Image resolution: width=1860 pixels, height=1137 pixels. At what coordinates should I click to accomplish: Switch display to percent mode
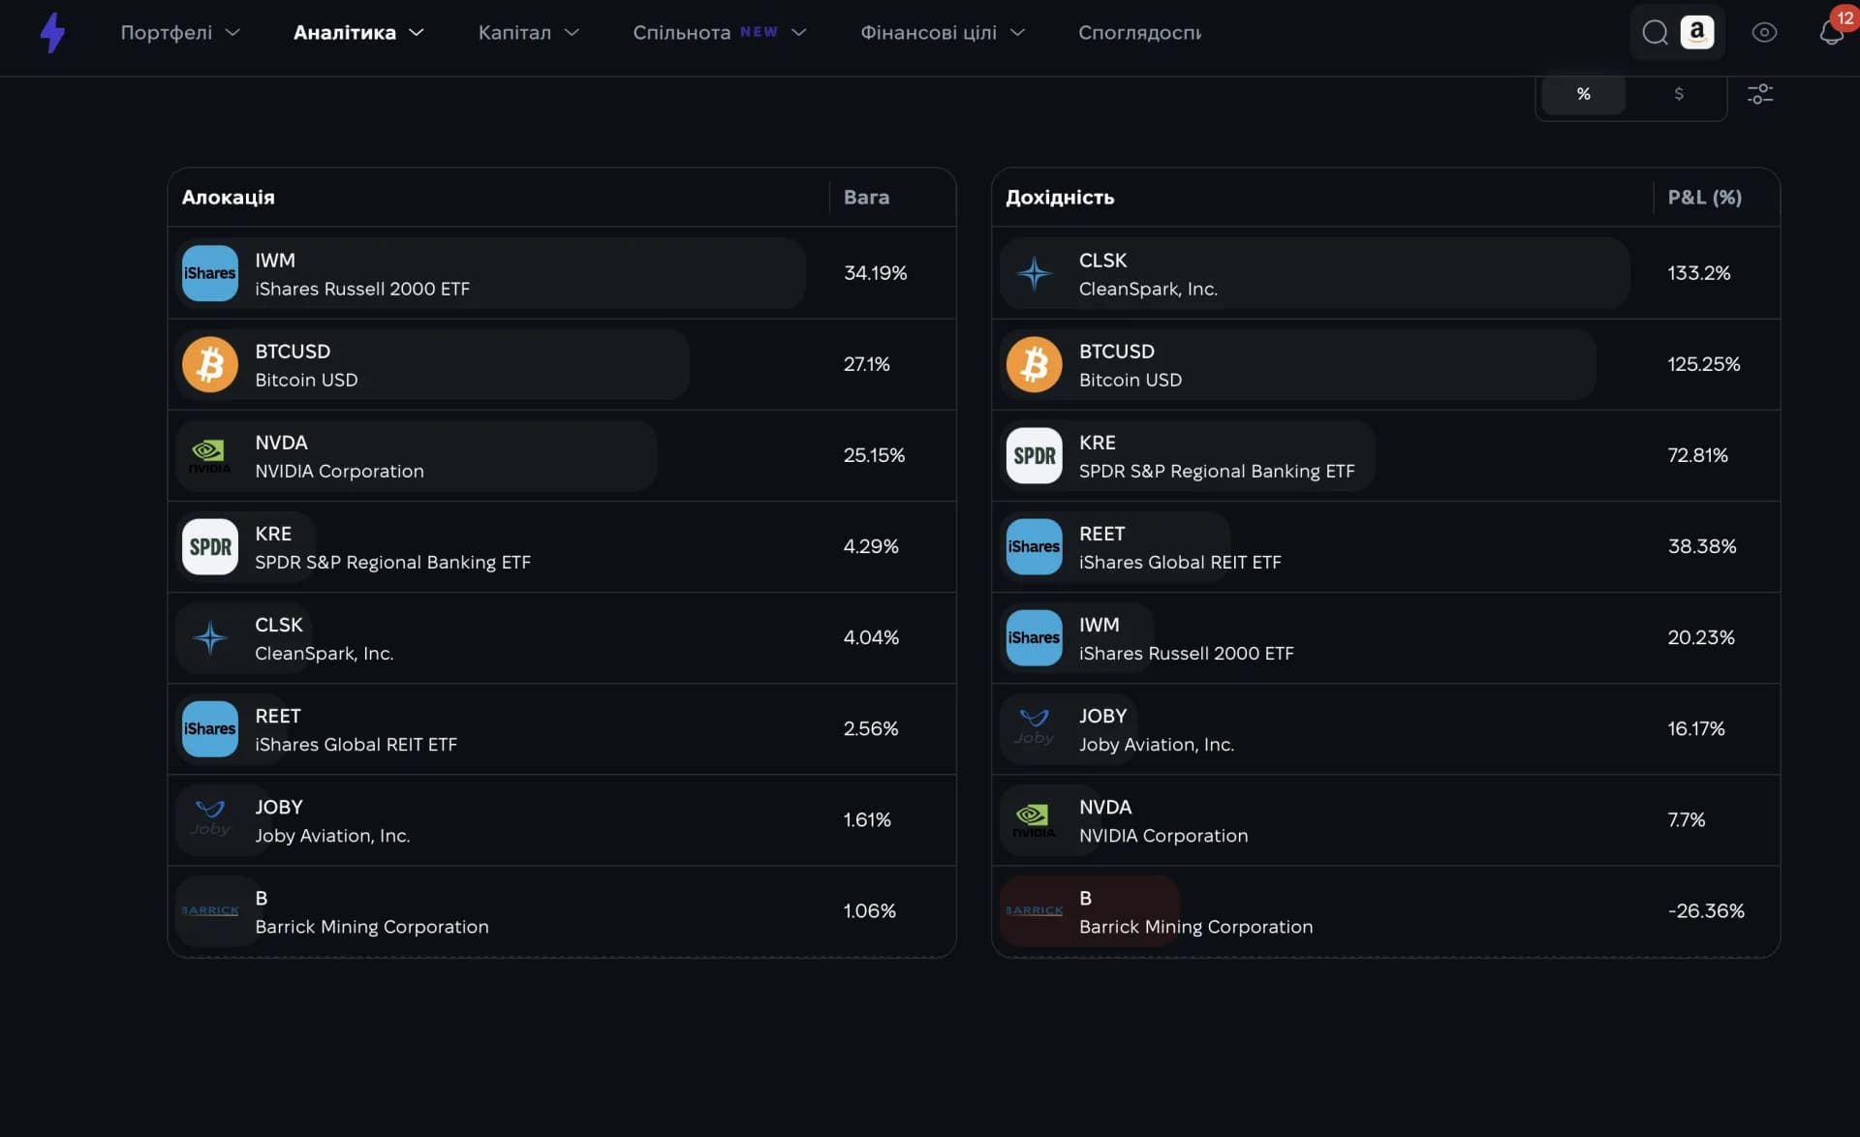[1583, 94]
